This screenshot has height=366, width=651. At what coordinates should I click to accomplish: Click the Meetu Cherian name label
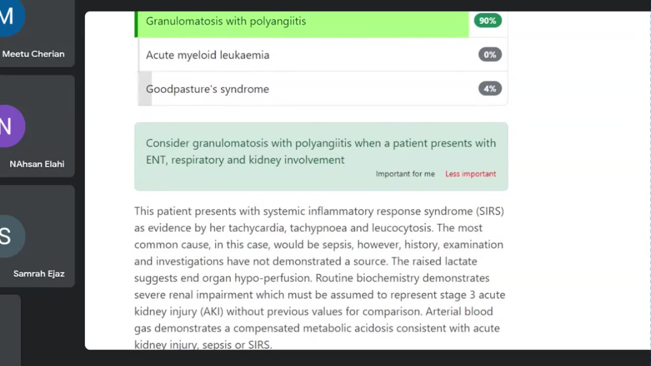coord(34,54)
